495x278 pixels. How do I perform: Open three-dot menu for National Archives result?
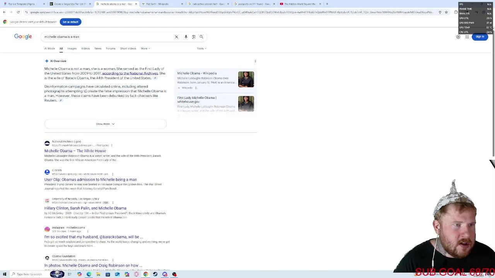click(112, 145)
